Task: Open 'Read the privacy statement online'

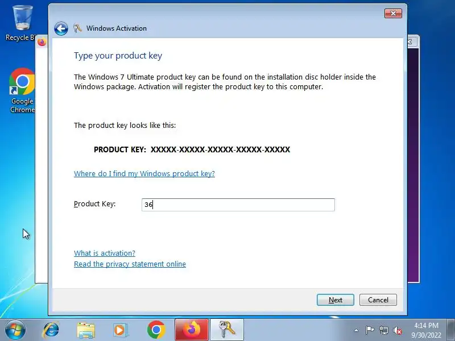Action: 130,264
